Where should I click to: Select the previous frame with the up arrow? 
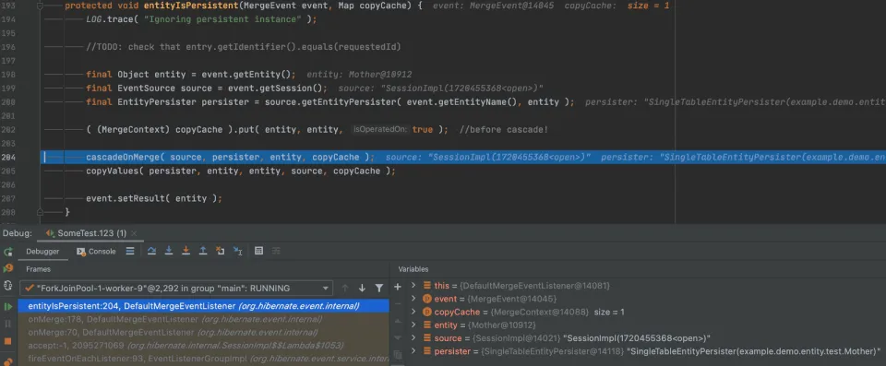pos(344,288)
